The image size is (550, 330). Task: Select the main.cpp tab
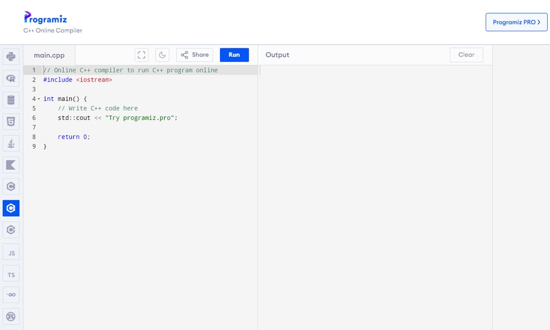click(x=49, y=55)
